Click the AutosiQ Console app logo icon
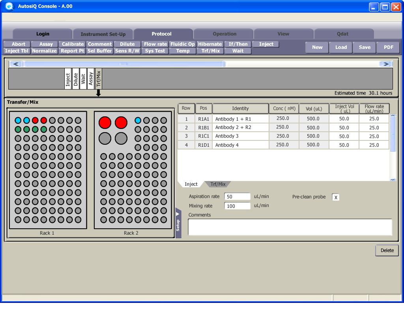This screenshot has width=404, height=310. click(x=9, y=6)
